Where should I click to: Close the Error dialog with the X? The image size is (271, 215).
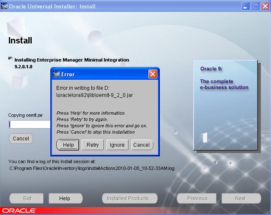153,74
